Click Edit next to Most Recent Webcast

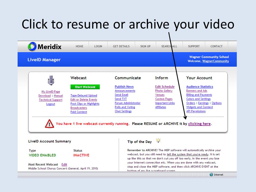[x=64, y=165]
